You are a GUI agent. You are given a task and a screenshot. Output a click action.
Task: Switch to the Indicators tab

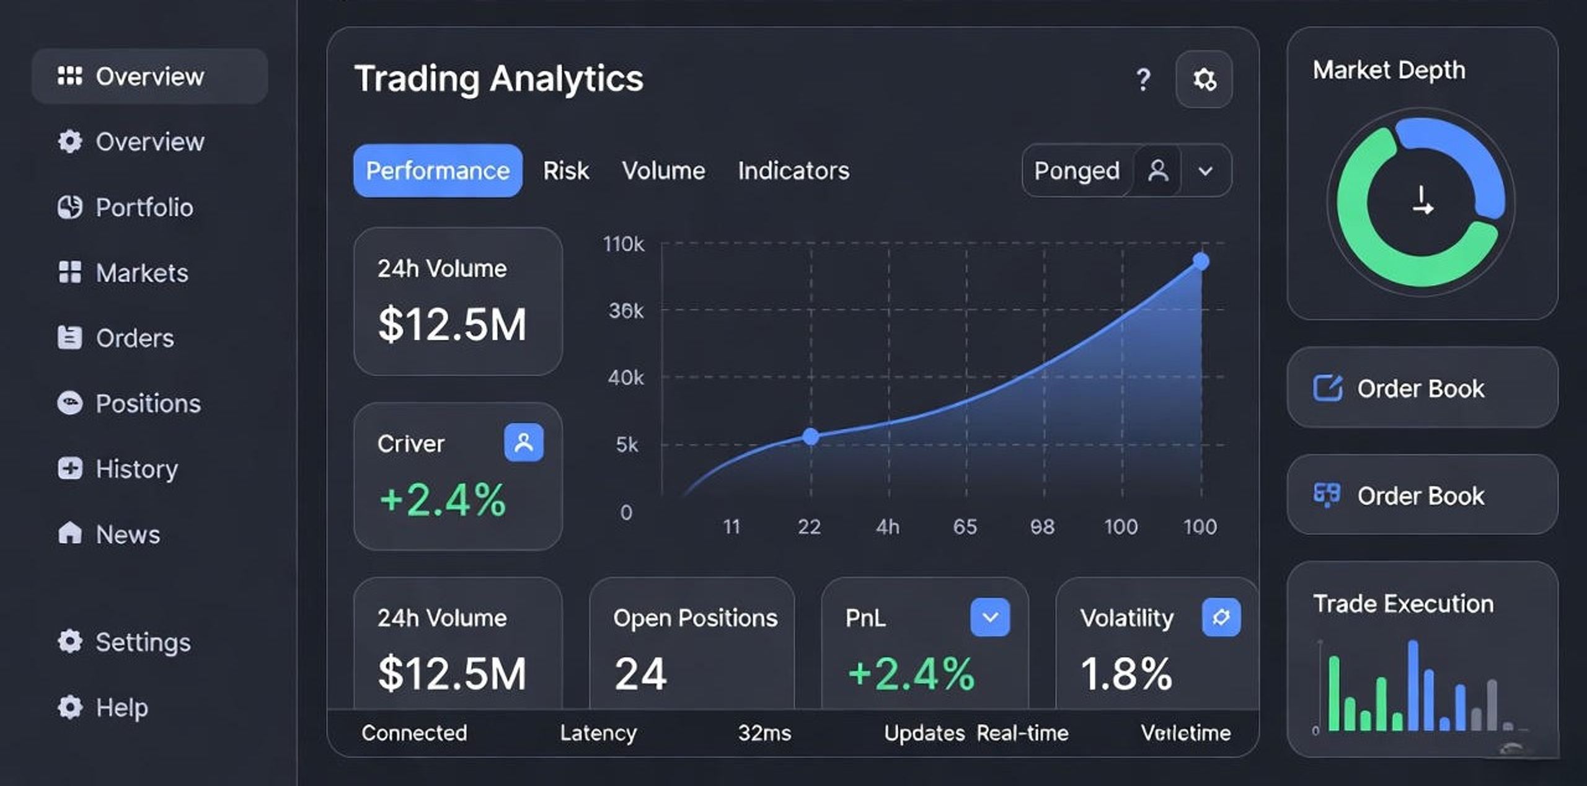click(x=793, y=170)
